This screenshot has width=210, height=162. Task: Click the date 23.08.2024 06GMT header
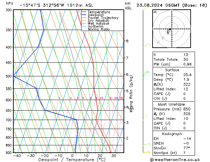158,5
